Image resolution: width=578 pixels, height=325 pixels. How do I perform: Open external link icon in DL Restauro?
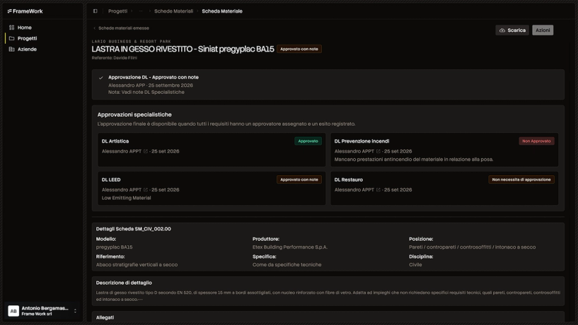pyautogui.click(x=378, y=190)
